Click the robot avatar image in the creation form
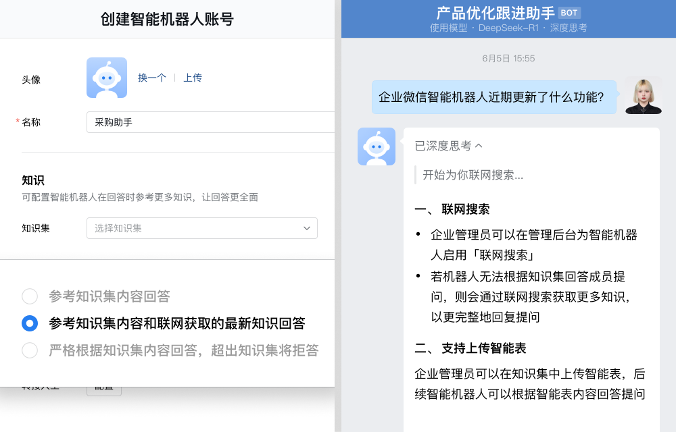The width and height of the screenshot is (676, 432). pyautogui.click(x=107, y=78)
